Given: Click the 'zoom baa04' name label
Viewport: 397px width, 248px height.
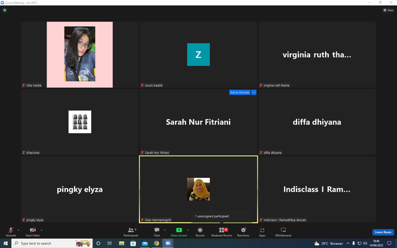Looking at the screenshot, I should (153, 86).
